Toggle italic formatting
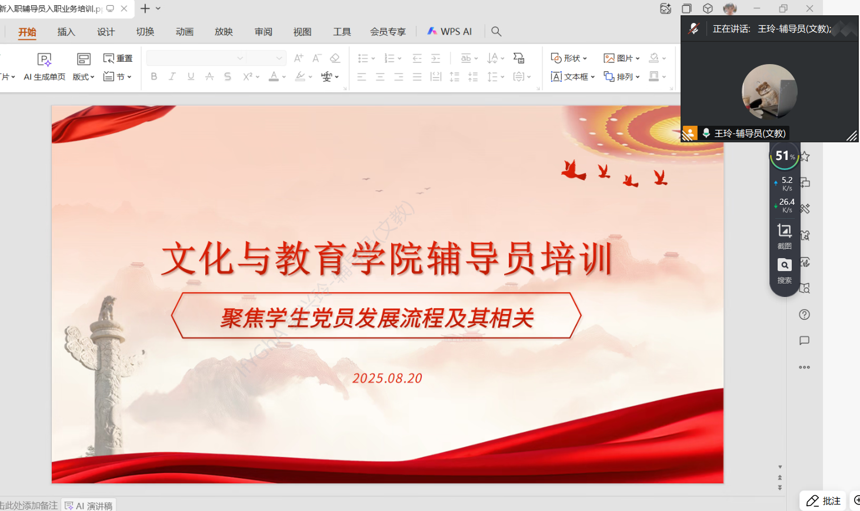The height and width of the screenshot is (511, 860). [172, 76]
